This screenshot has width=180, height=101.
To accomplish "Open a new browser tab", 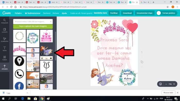I will [x=153, y=2].
